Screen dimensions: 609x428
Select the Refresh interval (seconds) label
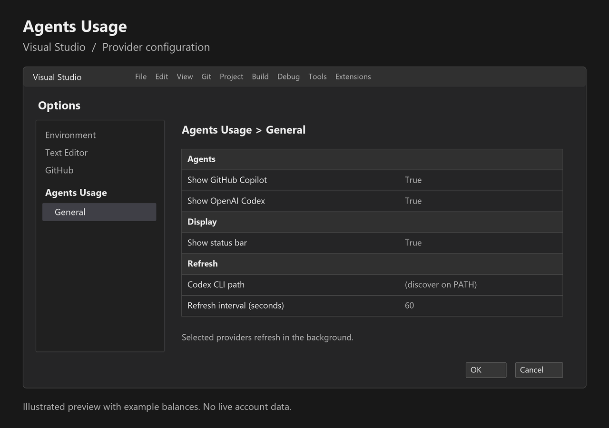tap(236, 305)
